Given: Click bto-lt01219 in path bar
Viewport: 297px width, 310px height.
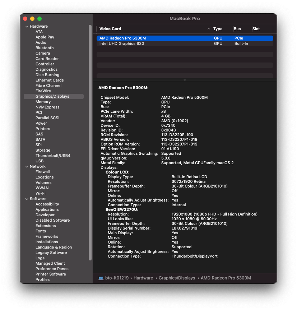Looking at the screenshot, I should [x=117, y=278].
